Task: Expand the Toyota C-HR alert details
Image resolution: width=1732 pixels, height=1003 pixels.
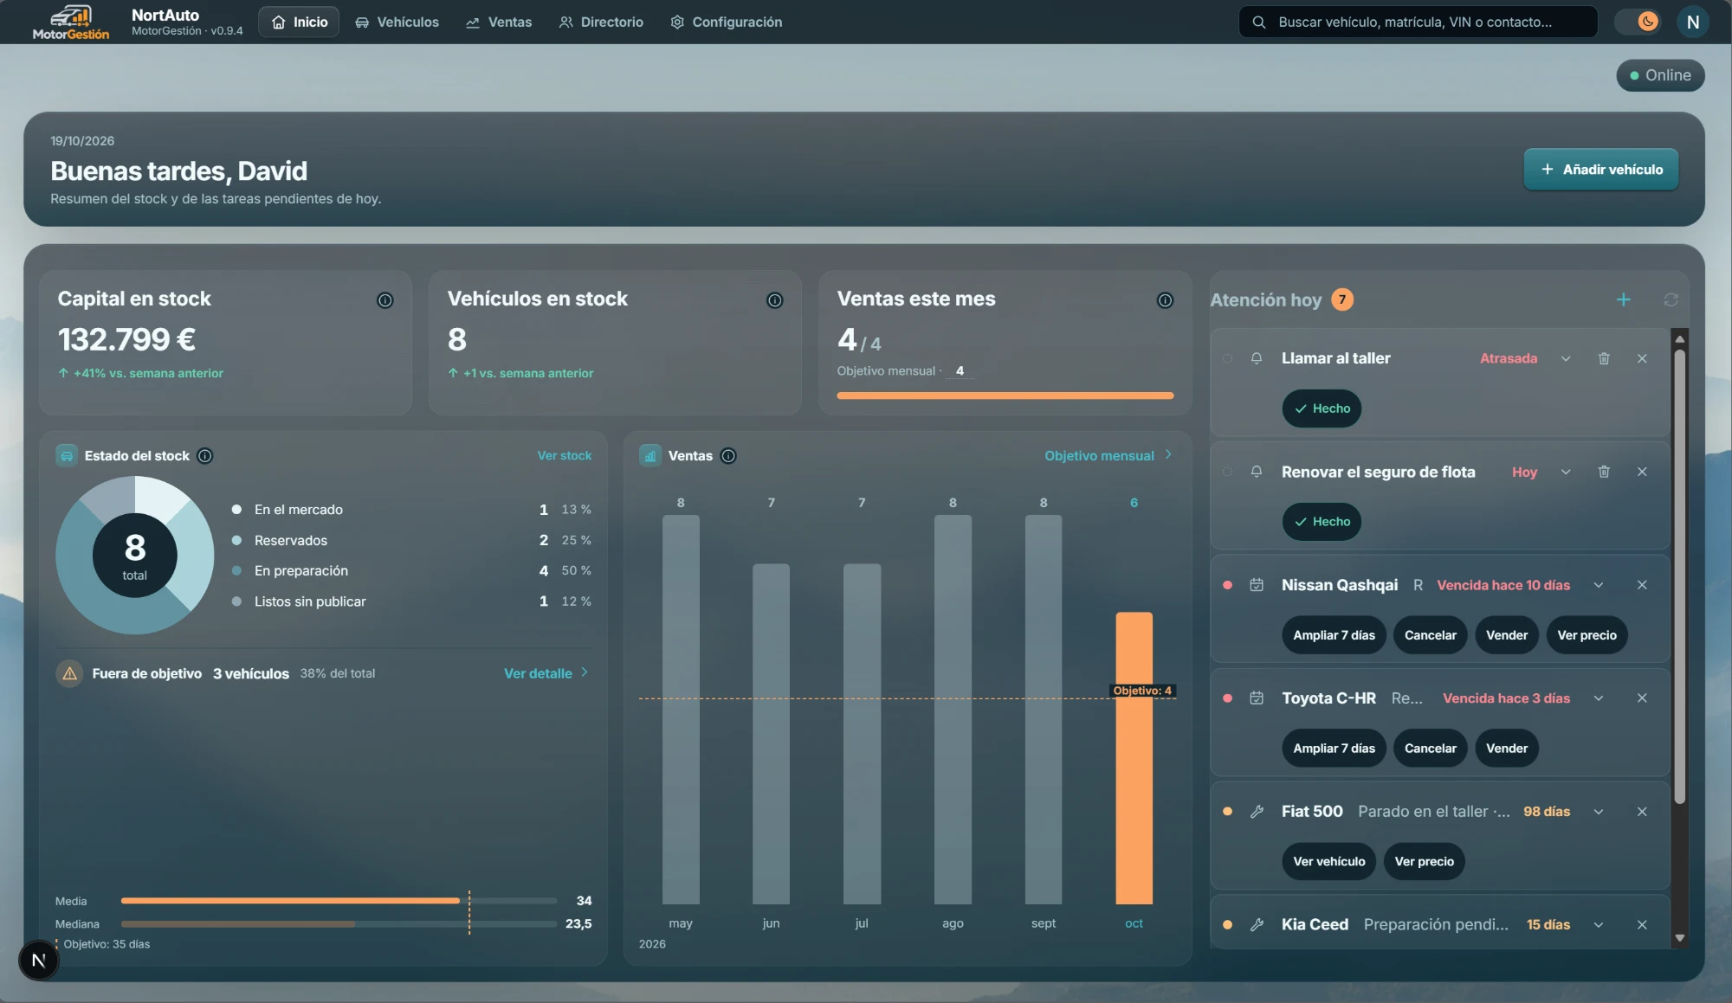Action: [x=1599, y=698]
